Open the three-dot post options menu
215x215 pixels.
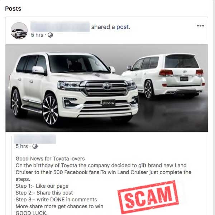point(200,25)
